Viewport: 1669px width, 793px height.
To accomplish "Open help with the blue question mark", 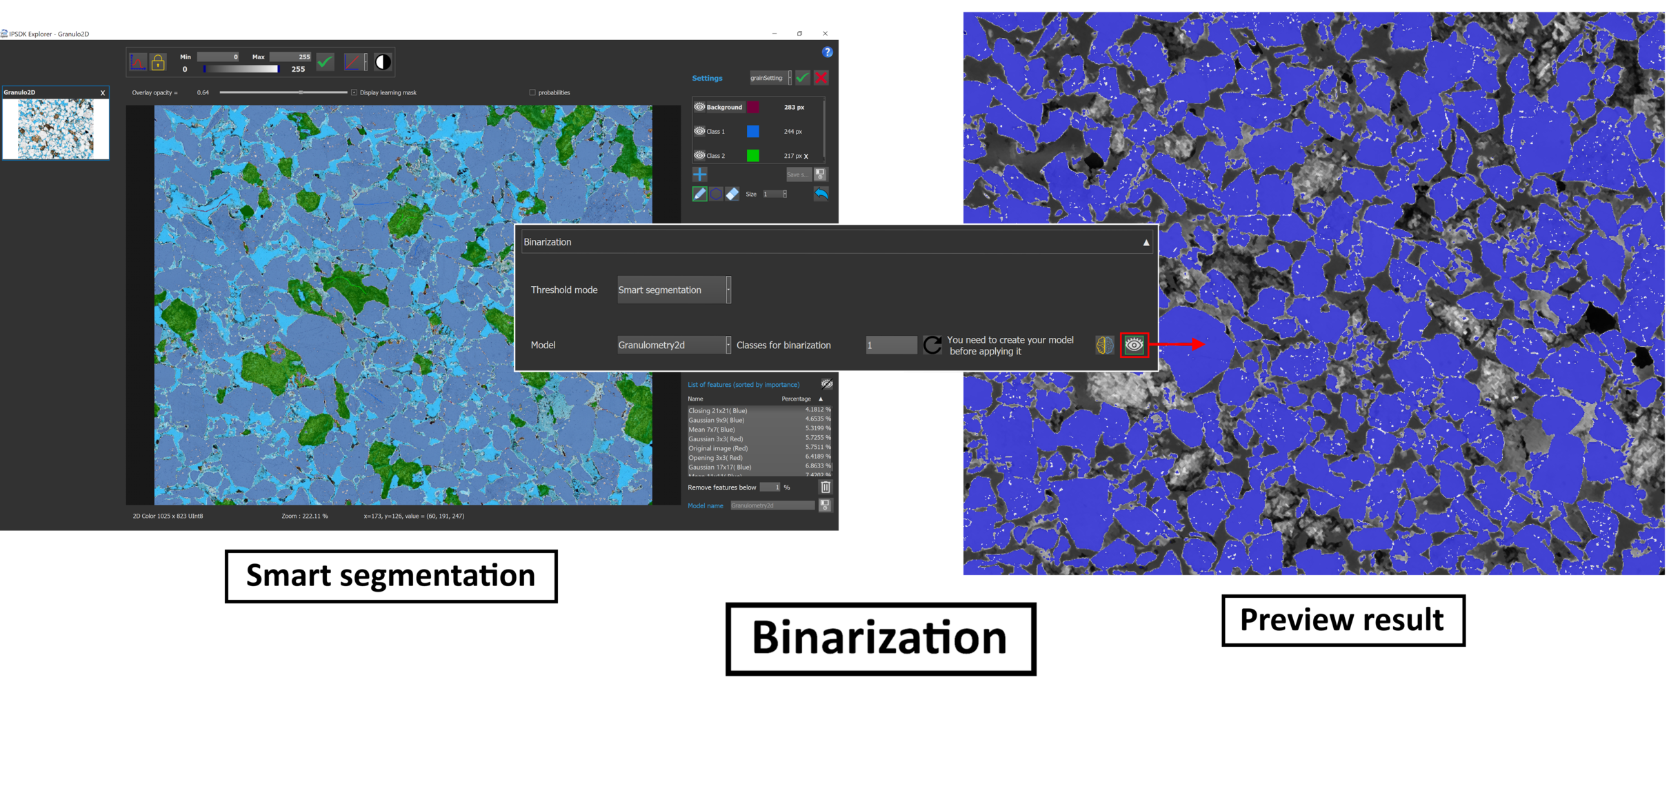I will tap(827, 52).
